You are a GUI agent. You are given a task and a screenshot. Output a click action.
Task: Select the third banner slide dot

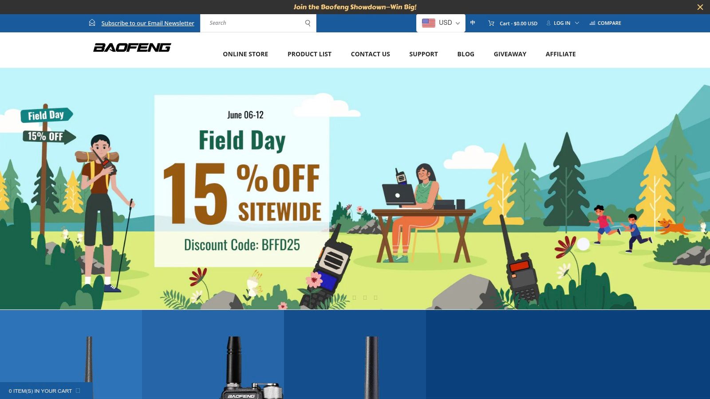point(376,297)
